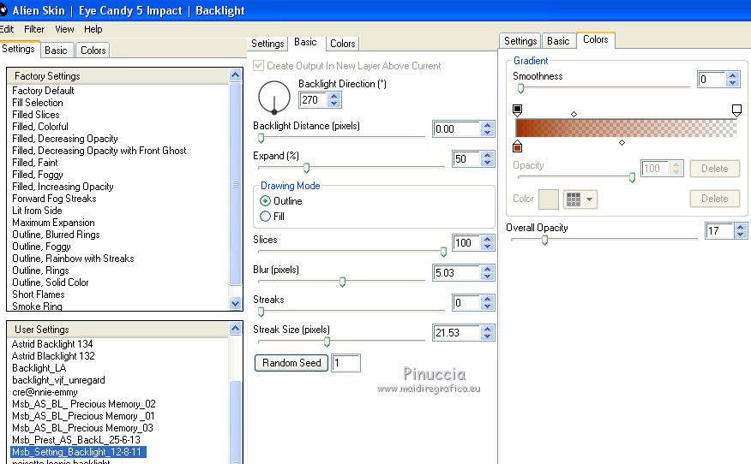This screenshot has height=464, width=751.
Task: Click the Backlight Distance spinner arrows
Action: (x=488, y=128)
